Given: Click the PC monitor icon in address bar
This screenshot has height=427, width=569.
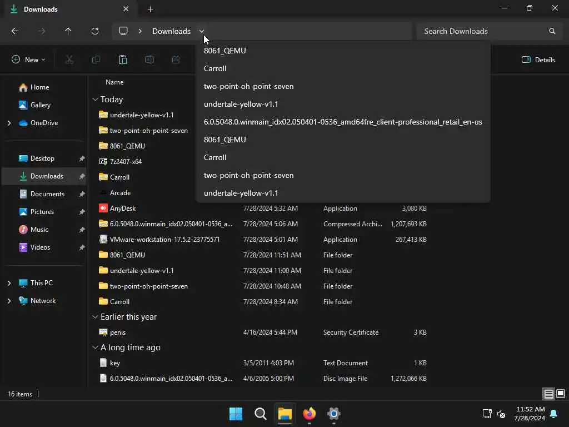Looking at the screenshot, I should pos(123,31).
